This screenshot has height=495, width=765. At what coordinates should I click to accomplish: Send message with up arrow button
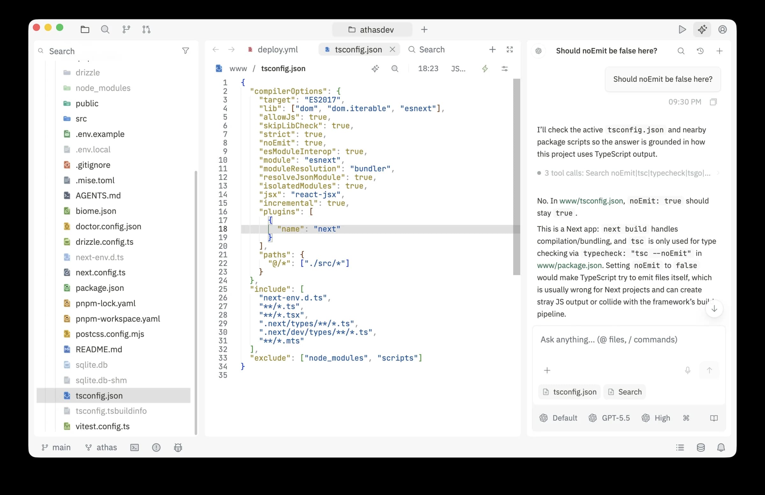709,370
